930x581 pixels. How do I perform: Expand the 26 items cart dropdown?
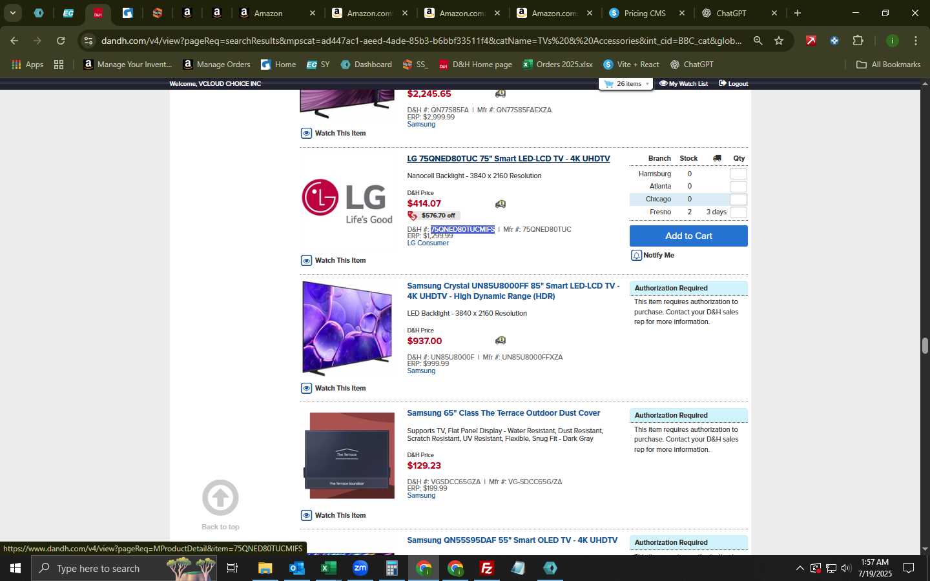point(647,84)
